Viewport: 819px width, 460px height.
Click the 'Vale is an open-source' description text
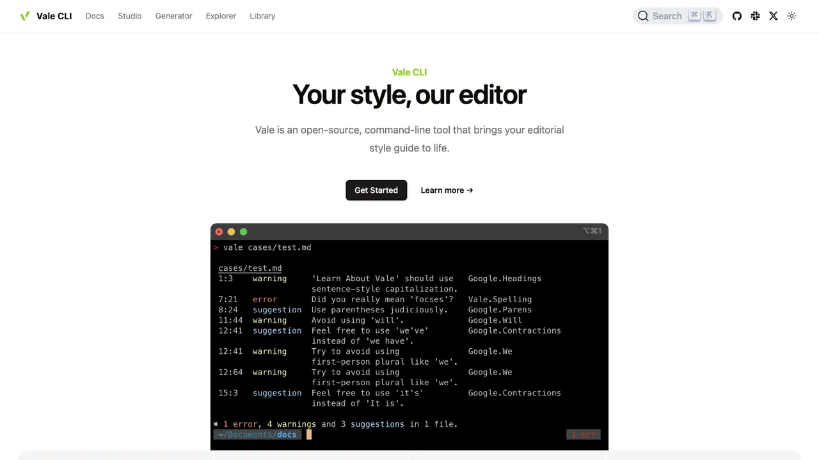[409, 139]
